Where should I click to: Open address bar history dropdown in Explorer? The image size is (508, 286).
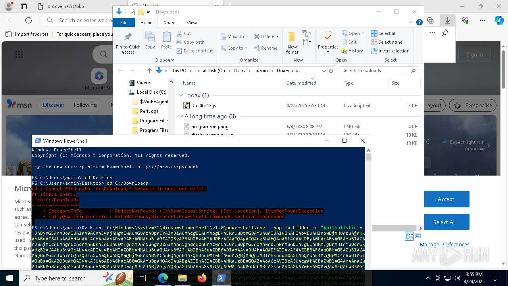324,71
